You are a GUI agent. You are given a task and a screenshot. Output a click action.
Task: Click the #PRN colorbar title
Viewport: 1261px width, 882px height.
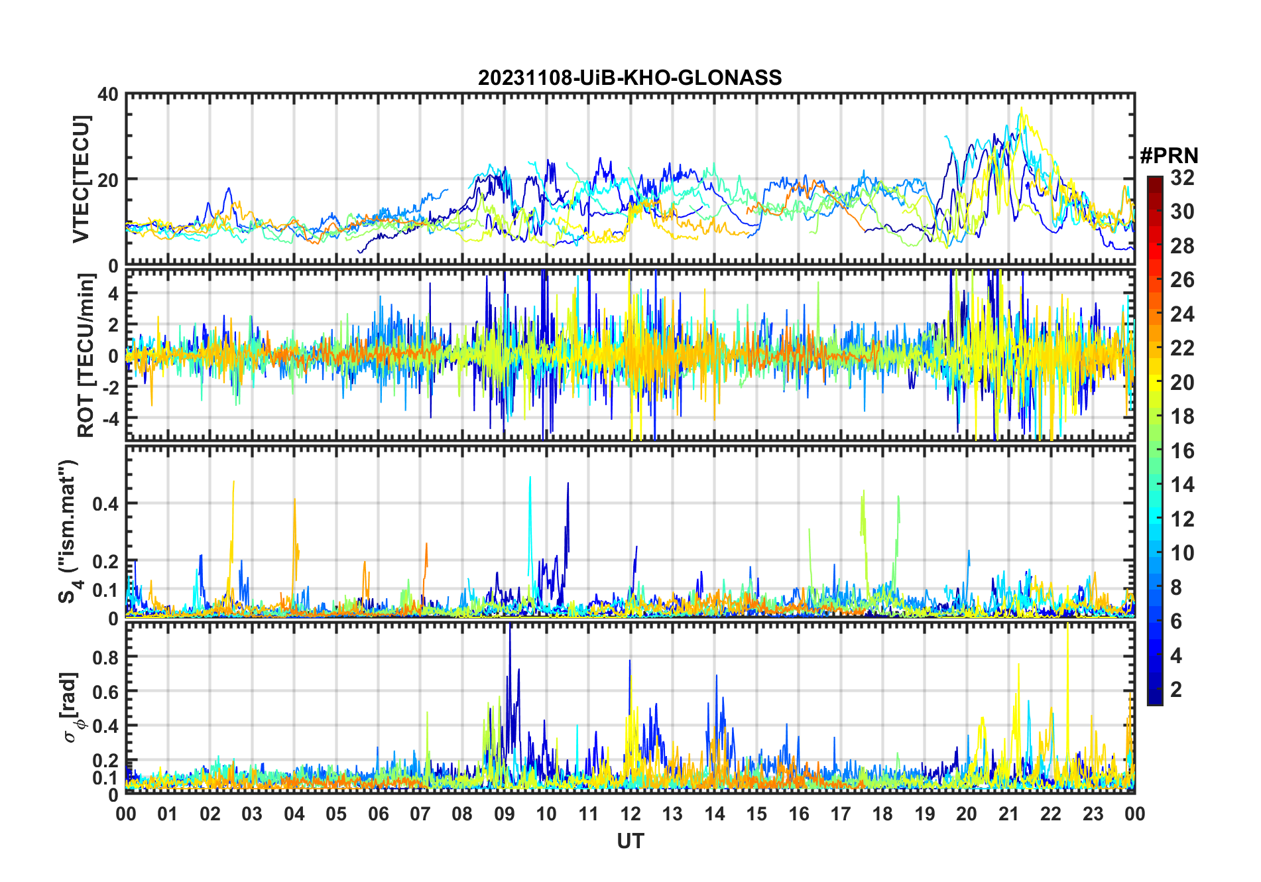click(1169, 156)
